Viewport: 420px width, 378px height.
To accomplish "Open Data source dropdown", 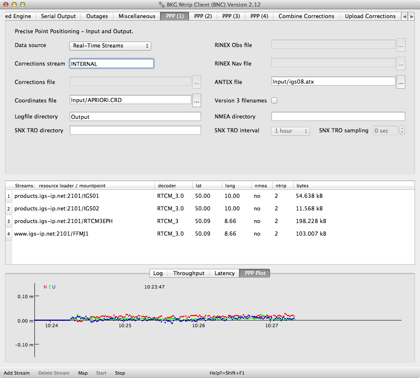I will click(x=110, y=46).
